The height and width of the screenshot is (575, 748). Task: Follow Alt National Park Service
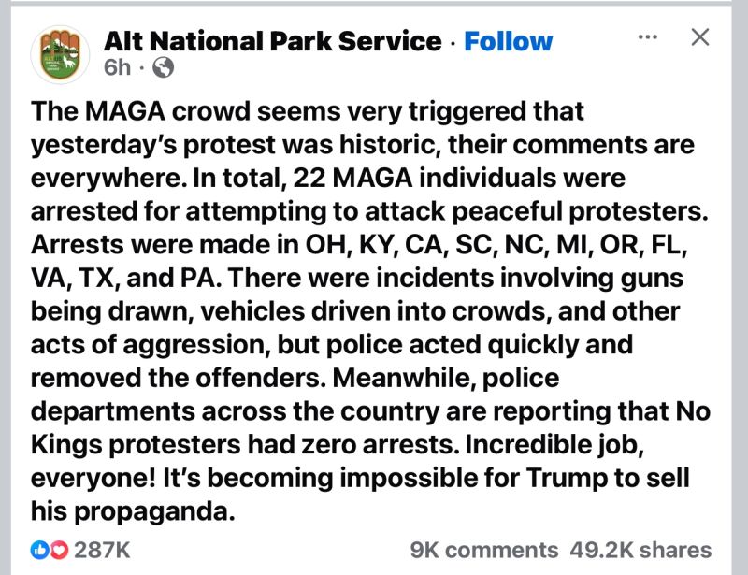tap(509, 41)
